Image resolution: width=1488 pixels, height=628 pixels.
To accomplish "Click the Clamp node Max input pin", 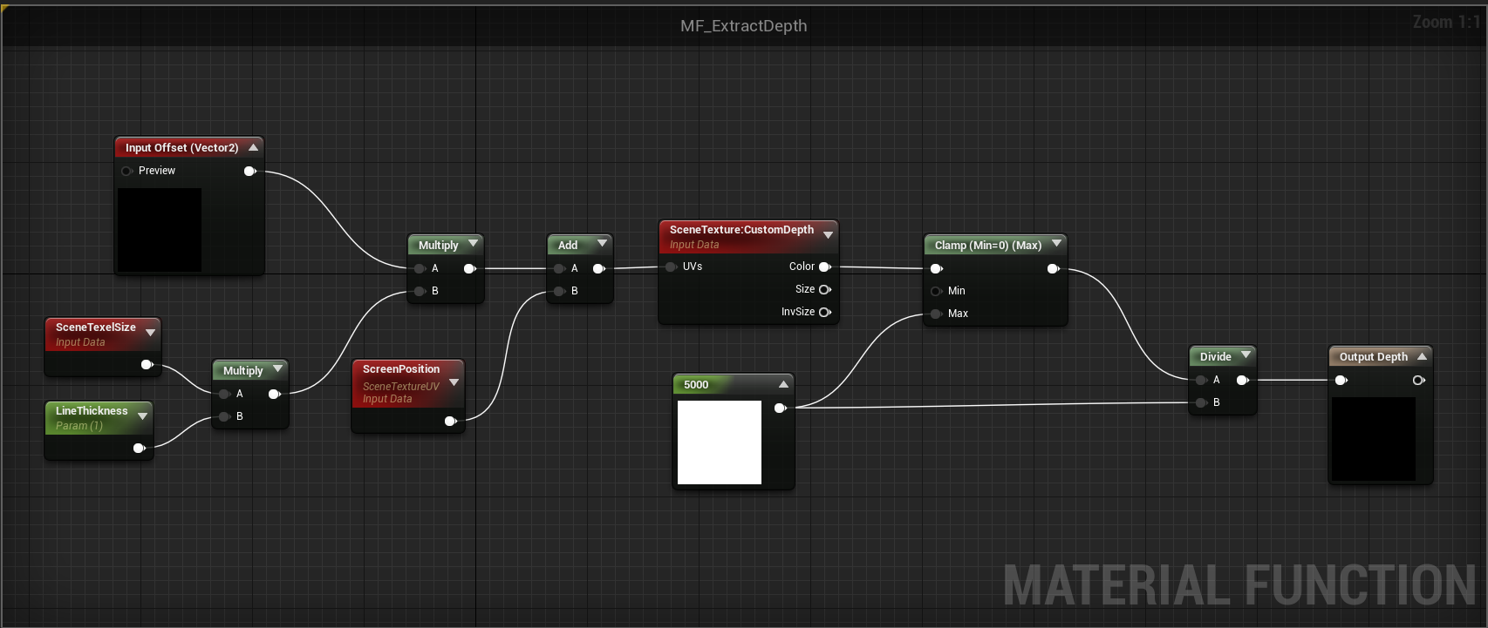I will tap(936, 314).
